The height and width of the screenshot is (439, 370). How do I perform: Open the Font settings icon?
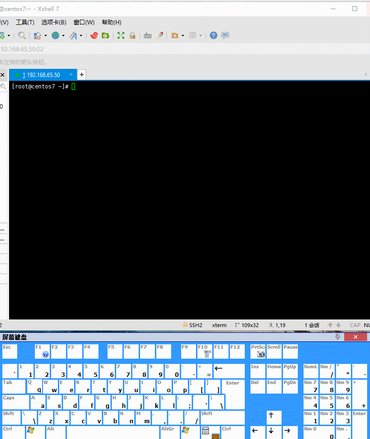click(73, 35)
